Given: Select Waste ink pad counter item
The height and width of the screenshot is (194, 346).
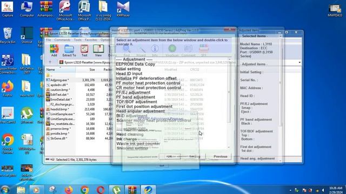Looking at the screenshot, I should click(138, 144).
